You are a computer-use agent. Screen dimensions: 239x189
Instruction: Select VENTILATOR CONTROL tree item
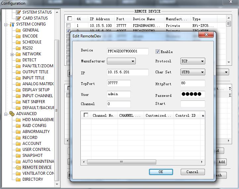coord(38,173)
